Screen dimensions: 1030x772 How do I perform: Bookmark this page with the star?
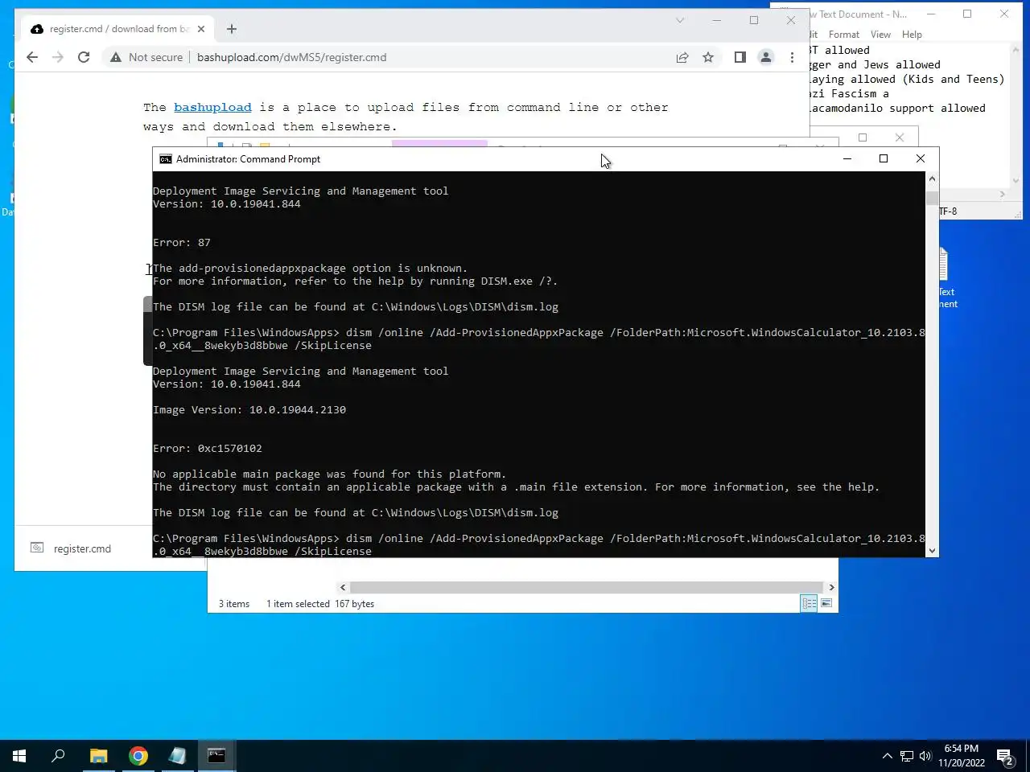708,57
